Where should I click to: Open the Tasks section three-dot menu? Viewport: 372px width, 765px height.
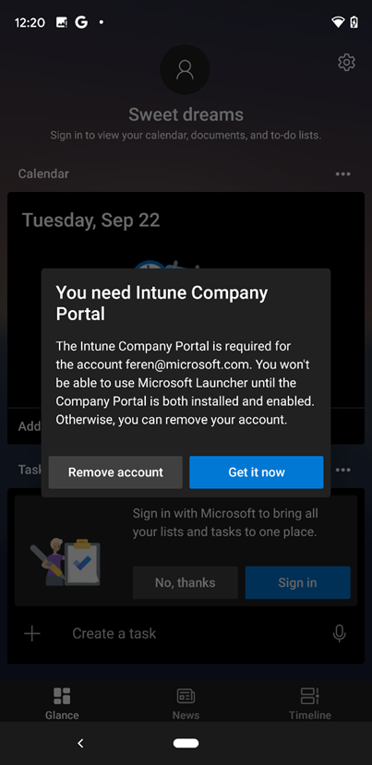[342, 470]
